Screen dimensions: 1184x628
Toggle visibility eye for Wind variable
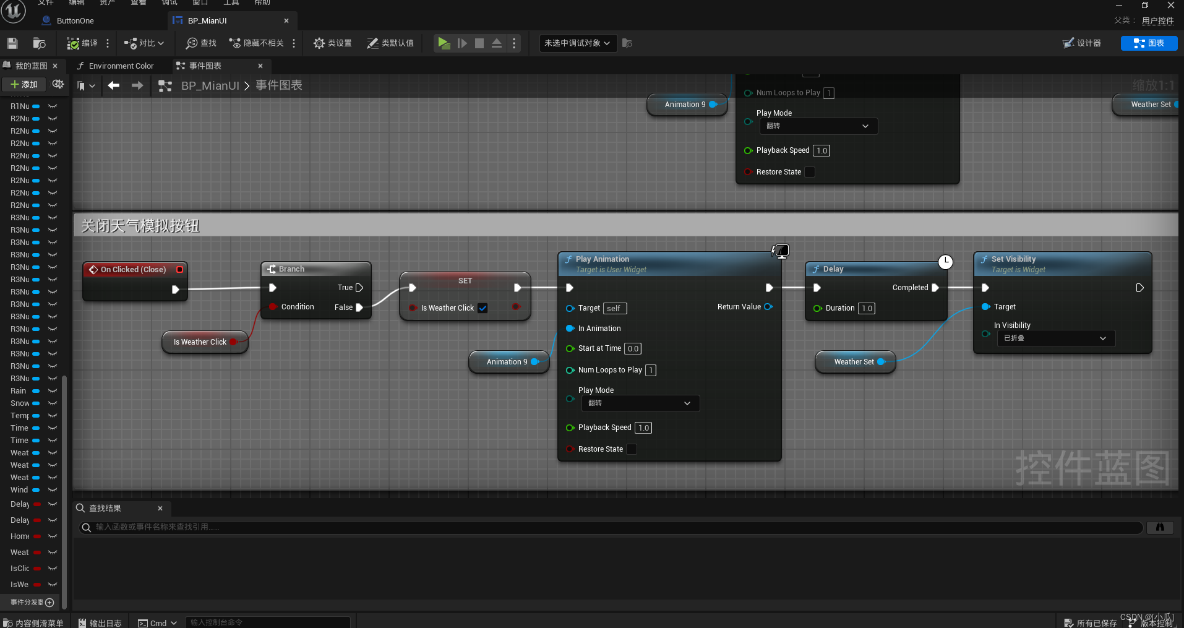53,490
